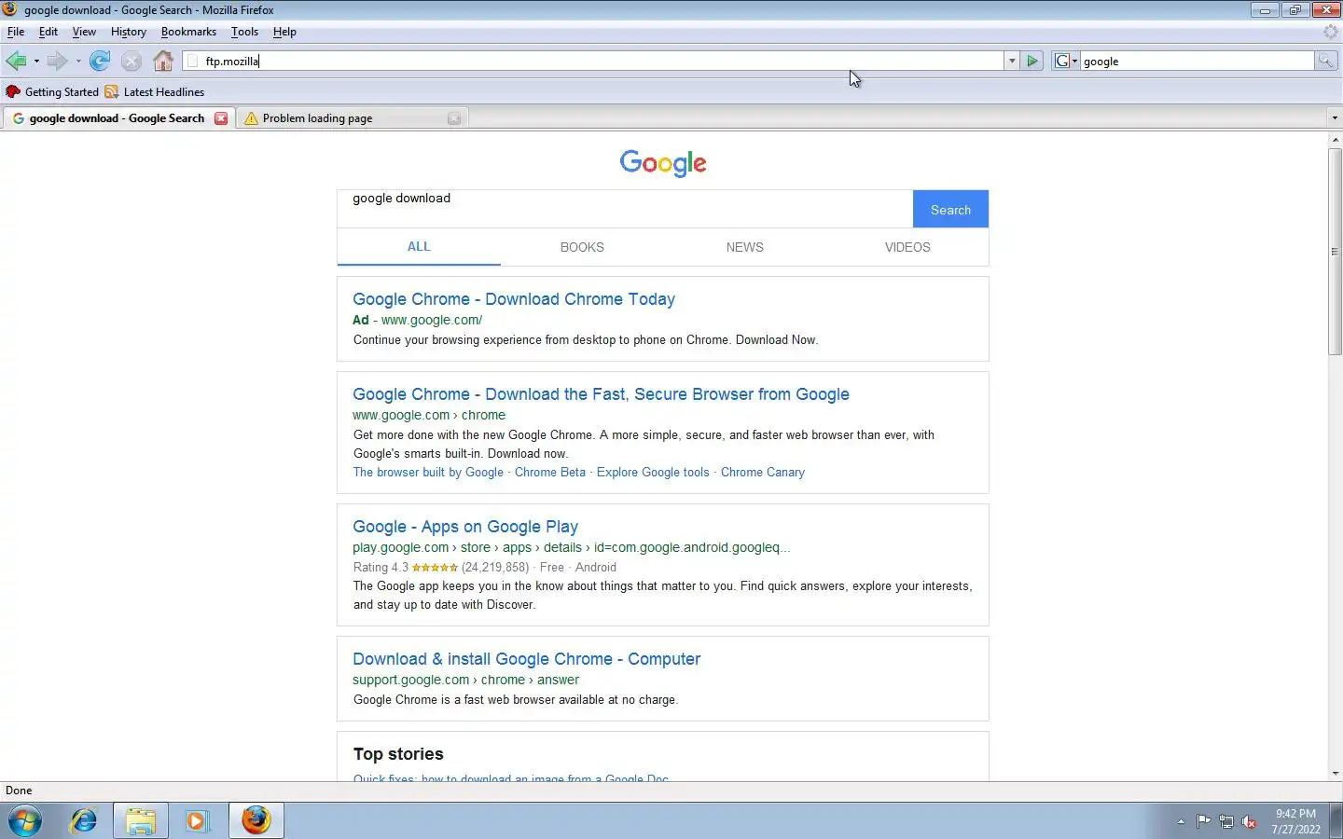Select the BOOKS results tab
Image resolution: width=1343 pixels, height=839 pixels.
coord(582,247)
